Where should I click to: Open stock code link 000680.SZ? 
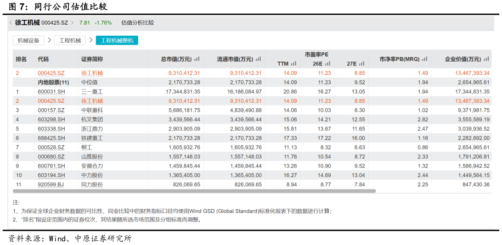click(51, 157)
